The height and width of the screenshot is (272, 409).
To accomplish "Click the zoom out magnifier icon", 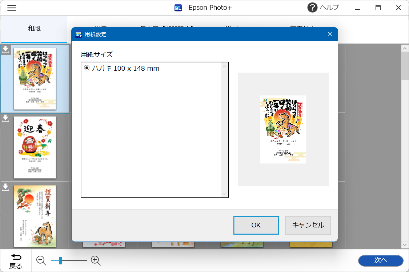I will (x=41, y=260).
